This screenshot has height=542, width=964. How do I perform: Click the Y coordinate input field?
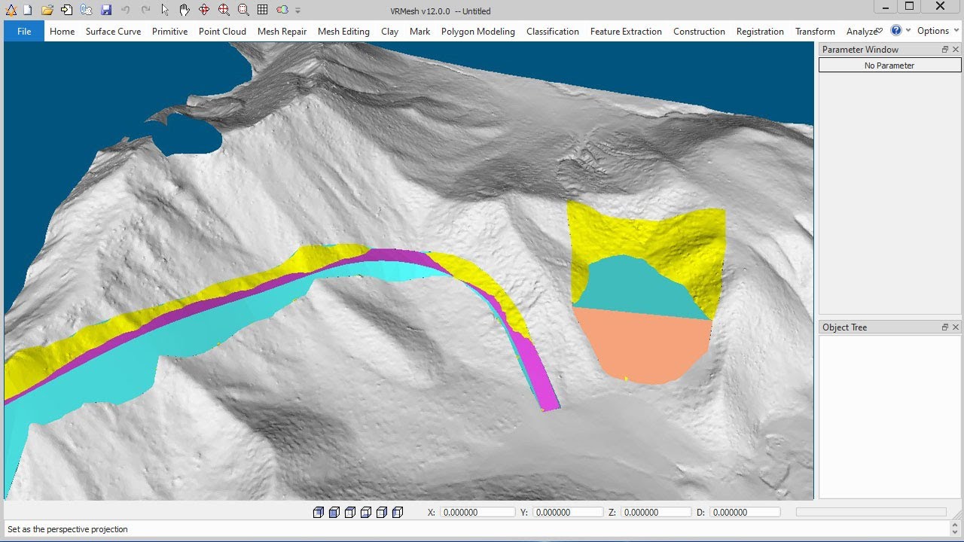[568, 513]
